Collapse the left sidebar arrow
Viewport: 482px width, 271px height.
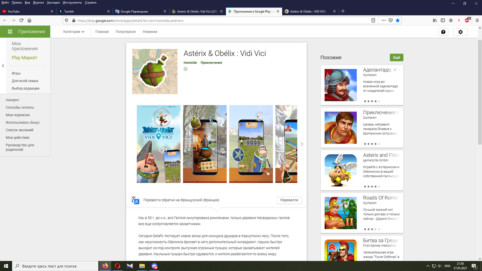tap(3, 66)
